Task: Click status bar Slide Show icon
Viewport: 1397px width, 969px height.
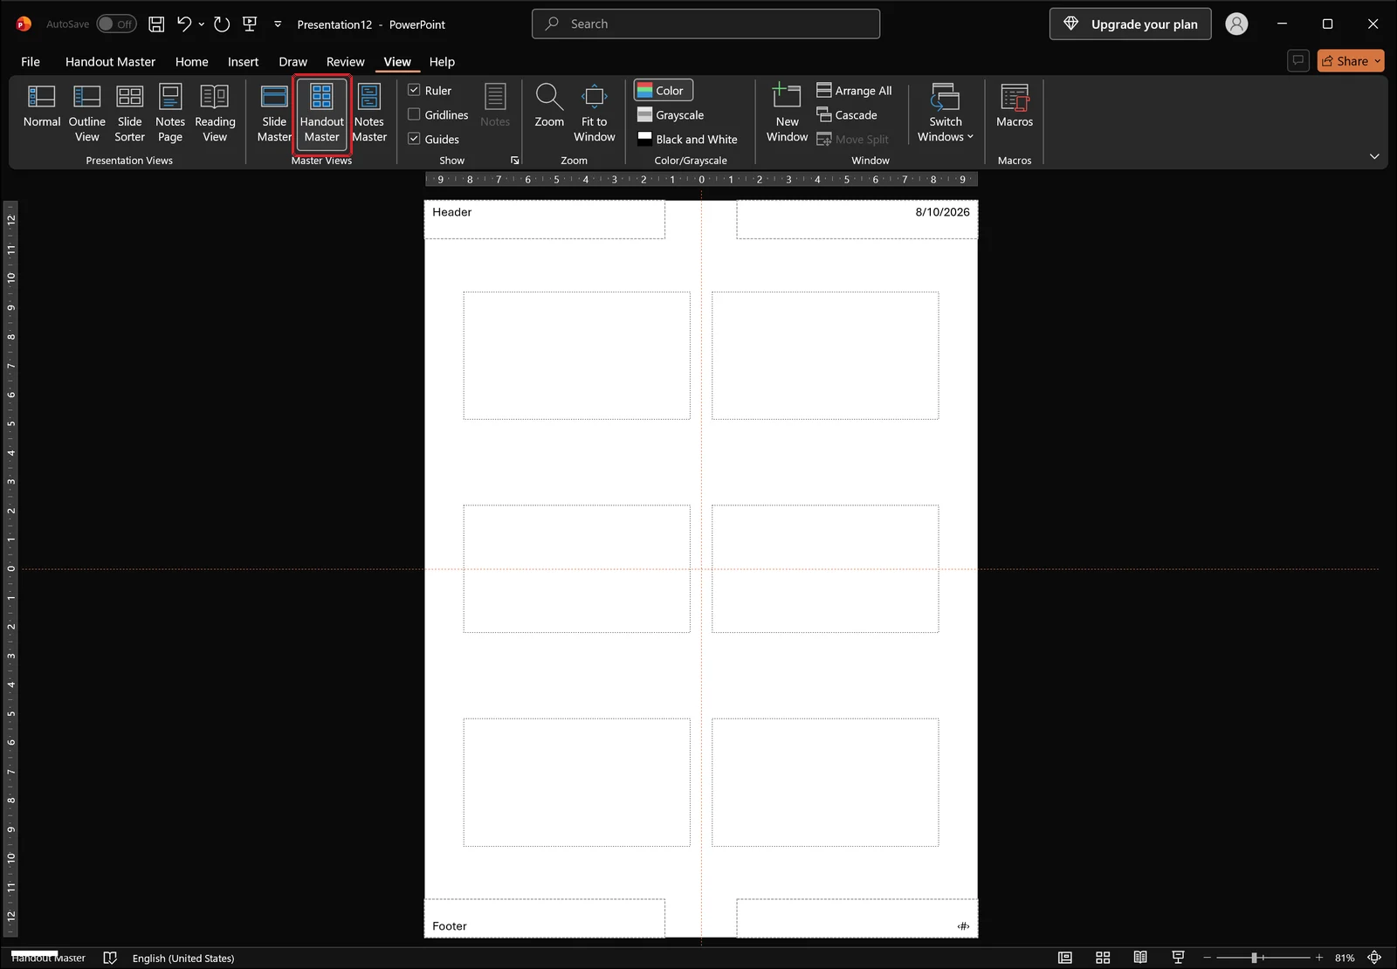Action: click(x=1178, y=958)
